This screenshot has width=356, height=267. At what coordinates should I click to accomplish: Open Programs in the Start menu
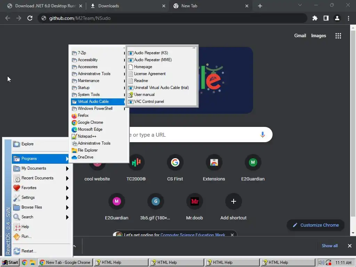(40, 159)
